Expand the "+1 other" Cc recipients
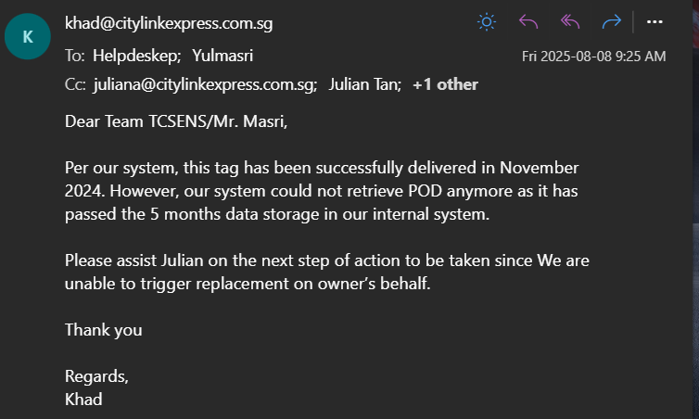 pos(445,84)
